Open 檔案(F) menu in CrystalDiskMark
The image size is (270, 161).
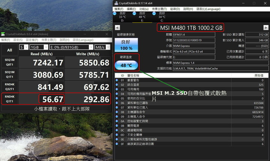pos(6,40)
